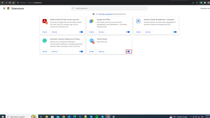
Task: Go back with the browser back arrow
Action: tap(3, 3)
